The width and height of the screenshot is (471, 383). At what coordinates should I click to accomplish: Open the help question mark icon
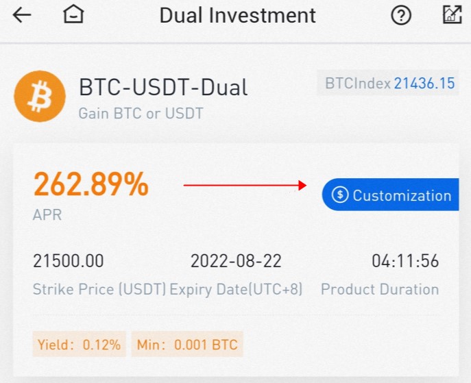pyautogui.click(x=400, y=15)
